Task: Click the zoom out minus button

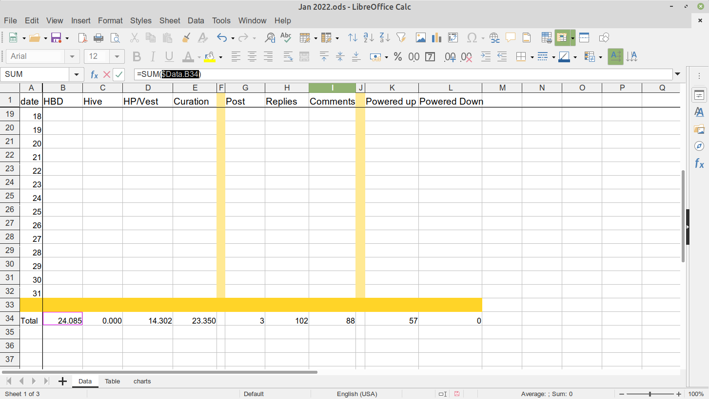Action: pyautogui.click(x=622, y=394)
